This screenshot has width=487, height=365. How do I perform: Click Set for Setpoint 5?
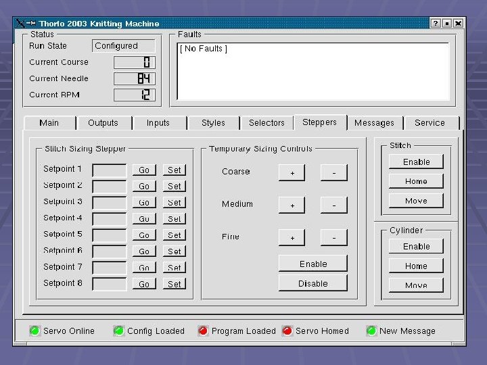pyautogui.click(x=175, y=235)
